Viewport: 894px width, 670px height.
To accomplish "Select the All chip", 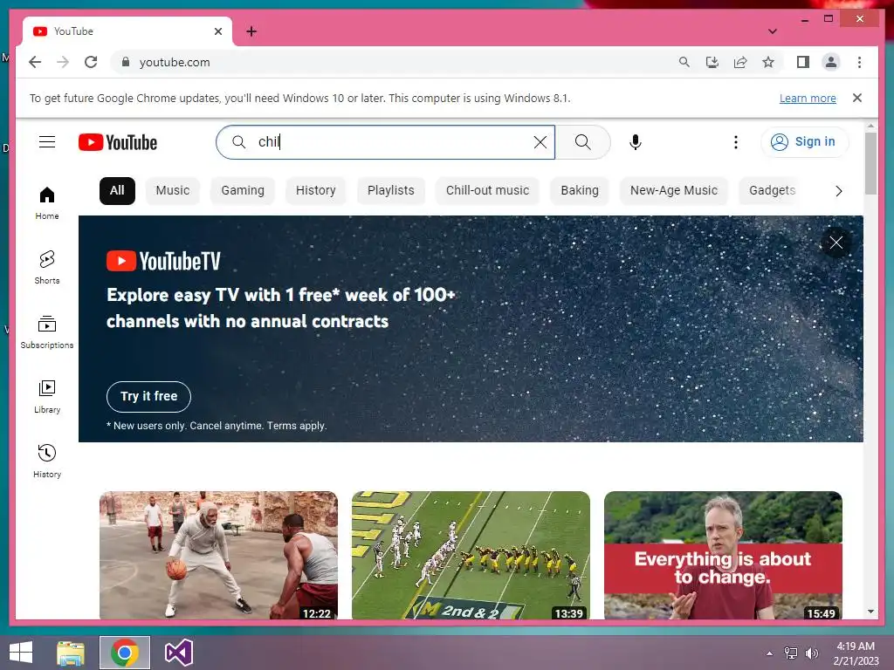I will point(117,190).
